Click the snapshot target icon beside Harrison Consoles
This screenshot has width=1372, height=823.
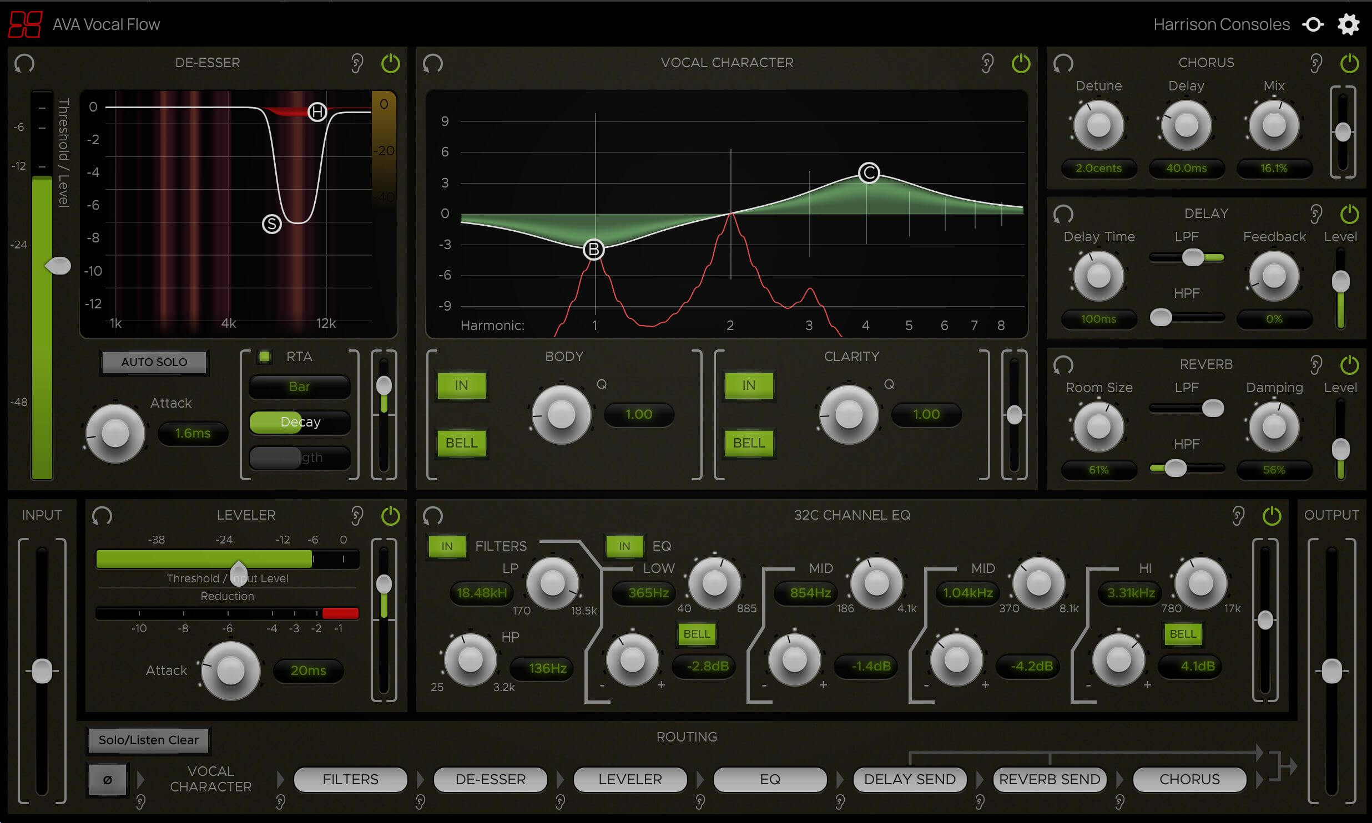[1313, 24]
